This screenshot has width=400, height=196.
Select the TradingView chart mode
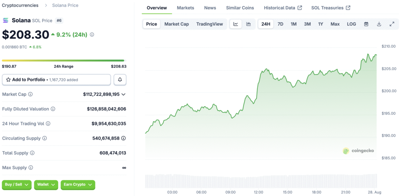(x=210, y=24)
